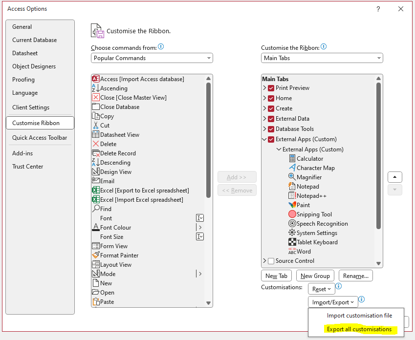Click the Close Database icon
This screenshot has width=415, height=340.
tap(95, 106)
